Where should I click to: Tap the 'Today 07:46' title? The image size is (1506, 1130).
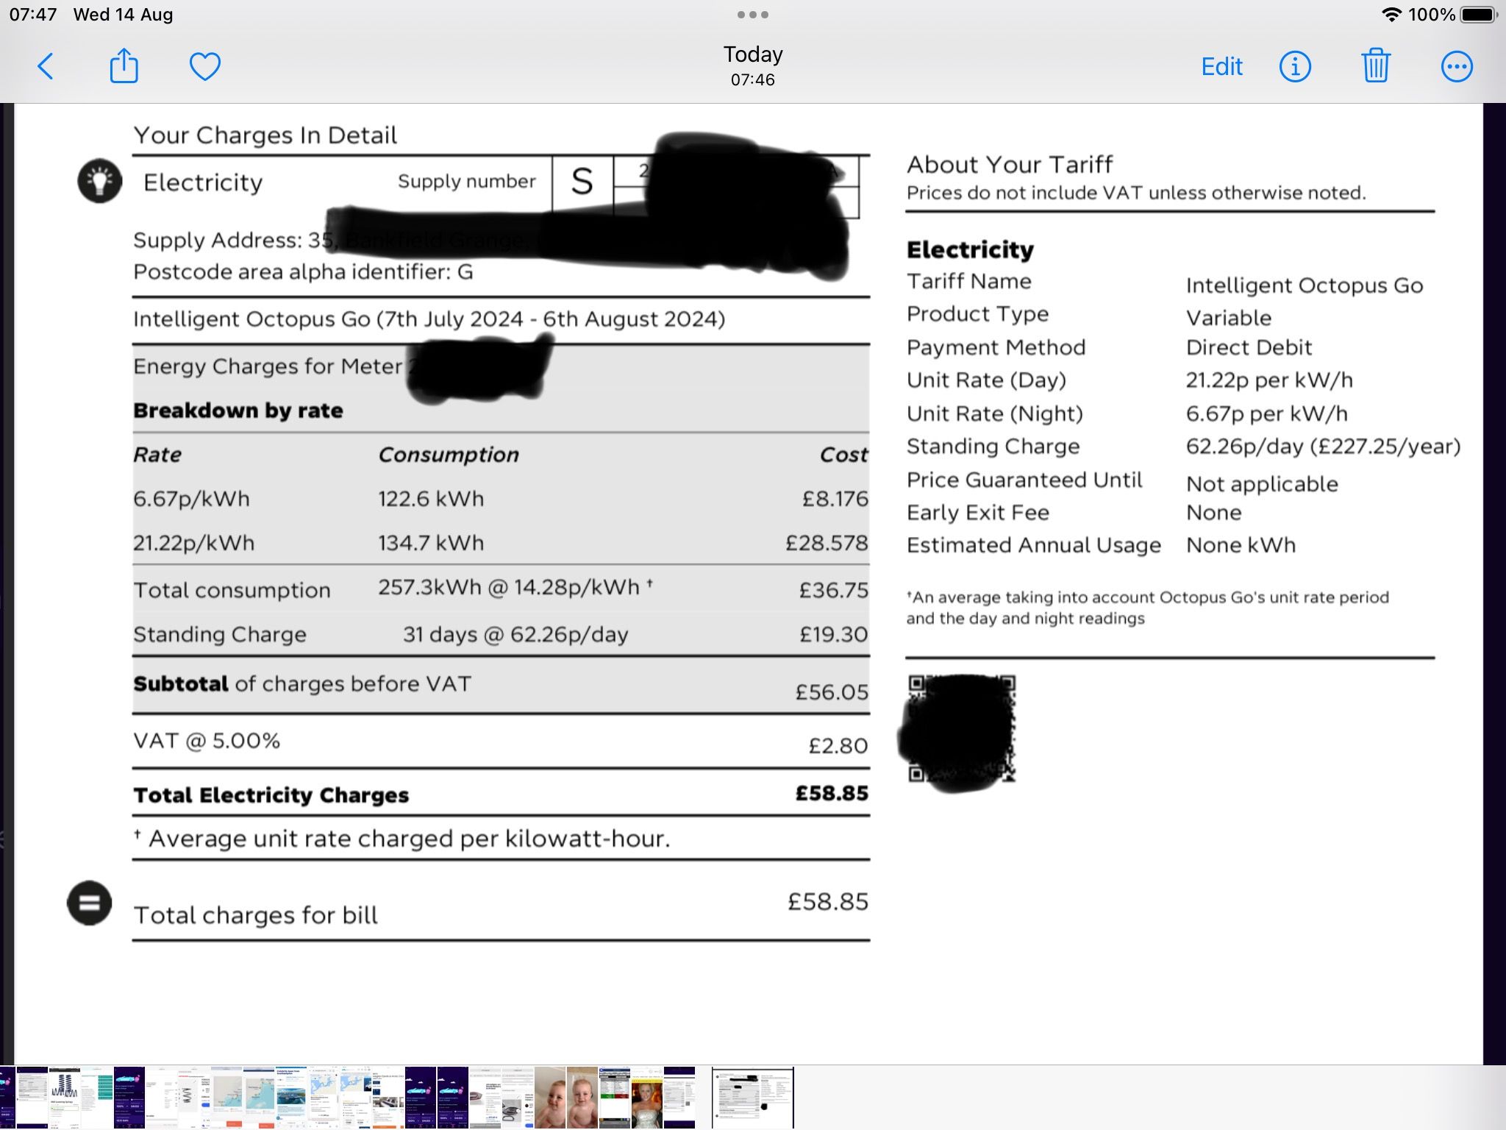[753, 65]
